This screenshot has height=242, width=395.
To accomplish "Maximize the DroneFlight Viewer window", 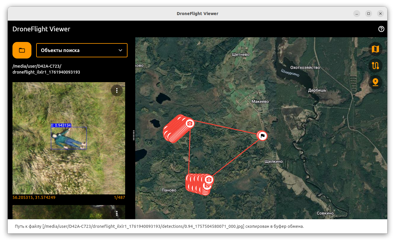I will tap(368, 14).
